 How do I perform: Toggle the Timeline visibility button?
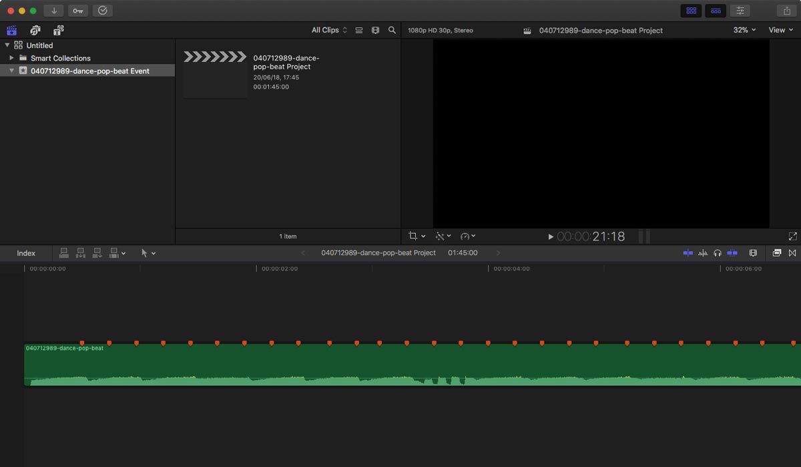[x=716, y=11]
